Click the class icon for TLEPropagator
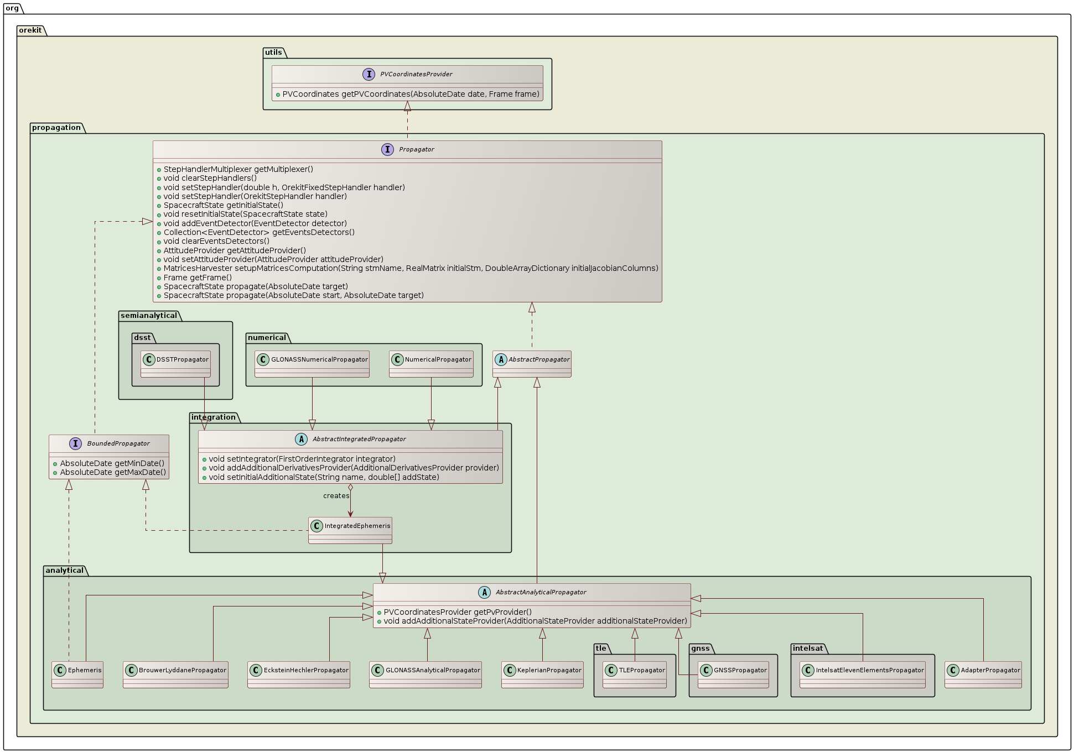The height and width of the screenshot is (753, 1074). (x=610, y=669)
